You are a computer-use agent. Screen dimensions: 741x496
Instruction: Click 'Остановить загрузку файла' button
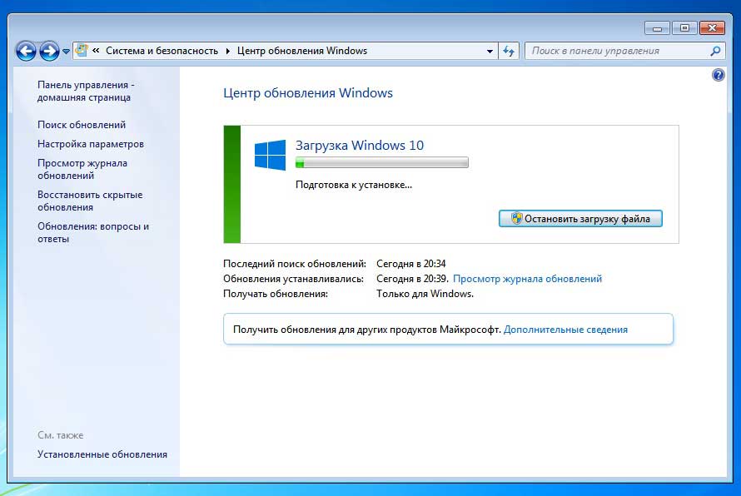coord(580,219)
